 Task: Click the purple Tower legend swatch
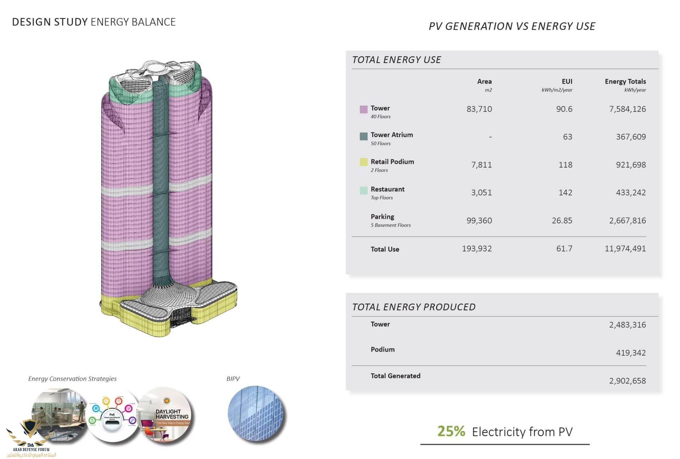pos(363,109)
